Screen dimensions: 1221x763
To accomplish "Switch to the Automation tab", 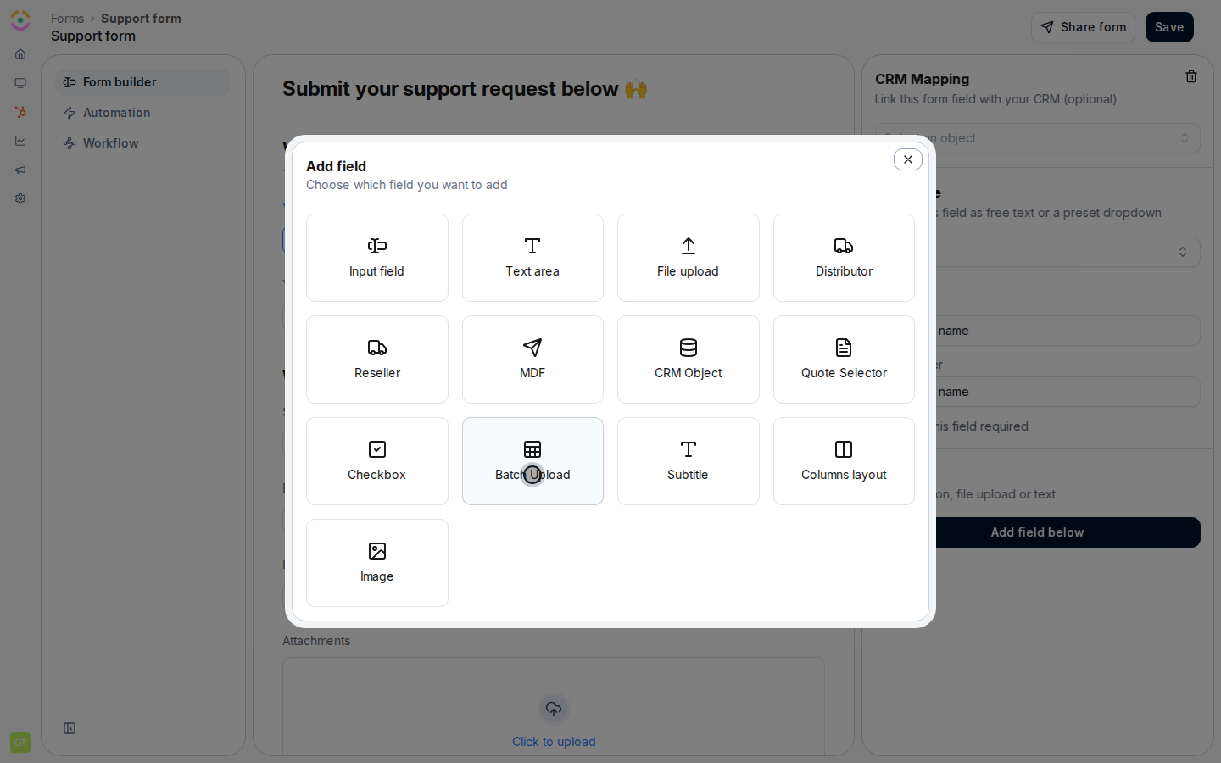I will coord(143,113).
